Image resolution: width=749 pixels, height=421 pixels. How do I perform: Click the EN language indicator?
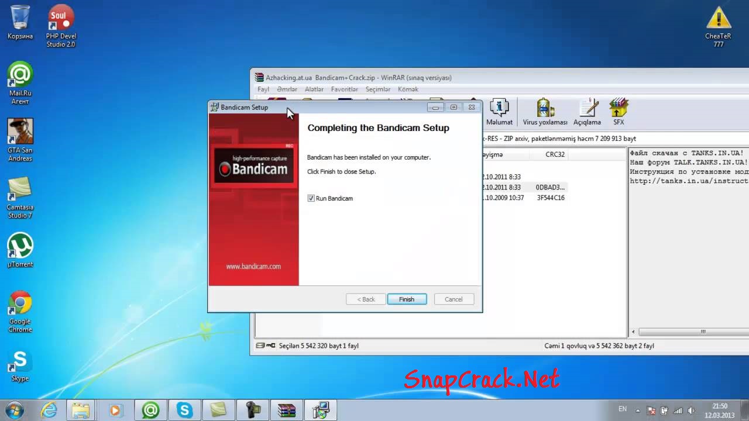(623, 409)
